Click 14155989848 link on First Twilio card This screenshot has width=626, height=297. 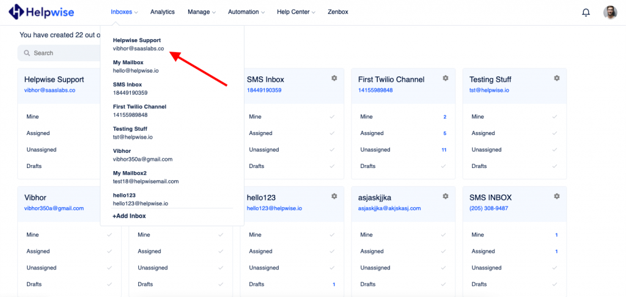[x=375, y=90]
